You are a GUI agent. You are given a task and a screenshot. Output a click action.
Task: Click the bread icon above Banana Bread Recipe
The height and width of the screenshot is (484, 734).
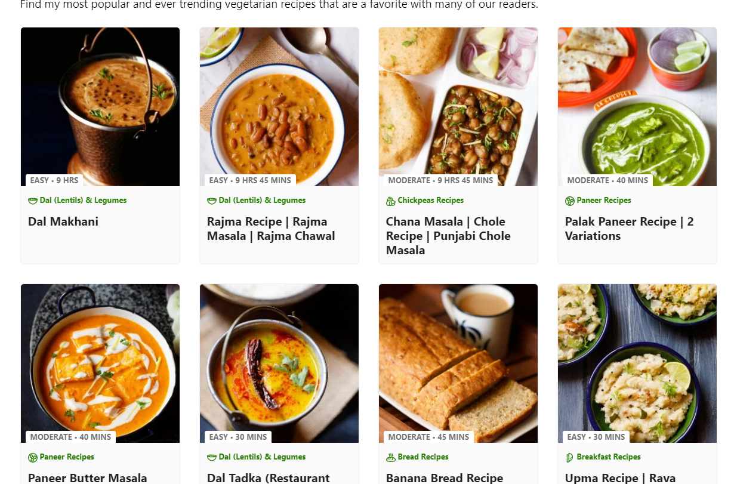[391, 458]
